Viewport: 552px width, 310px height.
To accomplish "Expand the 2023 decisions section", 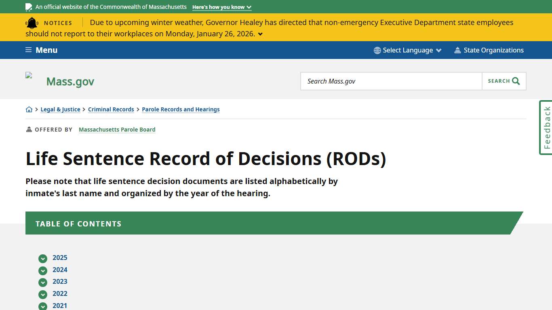I will [43, 282].
